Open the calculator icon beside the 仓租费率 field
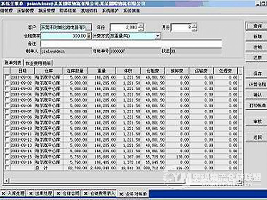This screenshot has height=200, width=267. pyautogui.click(x=89, y=36)
